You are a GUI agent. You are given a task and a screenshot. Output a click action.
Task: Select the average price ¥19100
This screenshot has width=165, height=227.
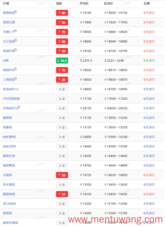coord(86,13)
